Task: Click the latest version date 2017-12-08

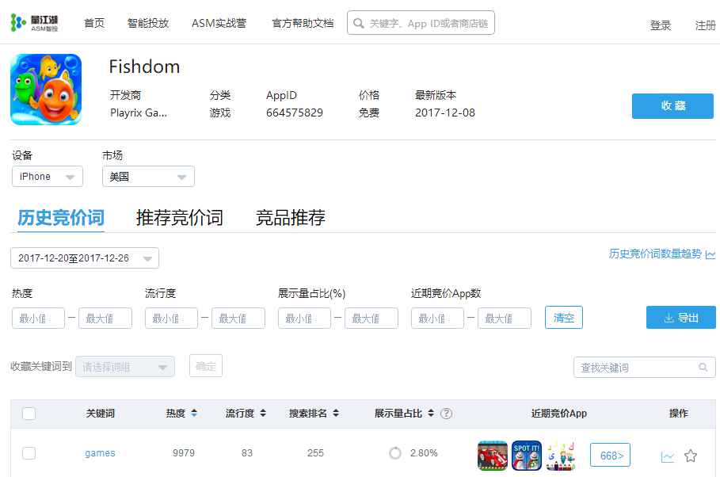Action: point(445,113)
